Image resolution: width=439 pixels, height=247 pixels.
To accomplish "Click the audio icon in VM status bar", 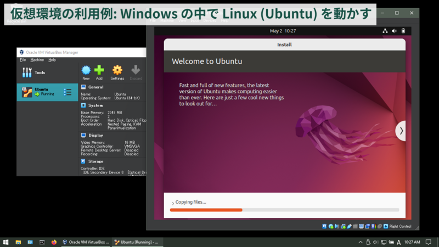I will (x=337, y=226).
